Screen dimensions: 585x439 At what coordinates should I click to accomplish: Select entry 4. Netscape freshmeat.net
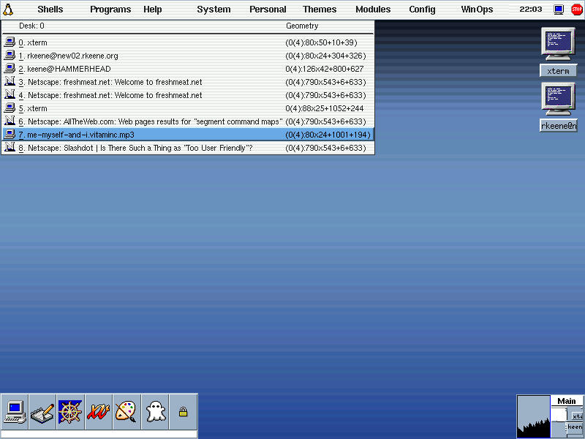[188, 95]
